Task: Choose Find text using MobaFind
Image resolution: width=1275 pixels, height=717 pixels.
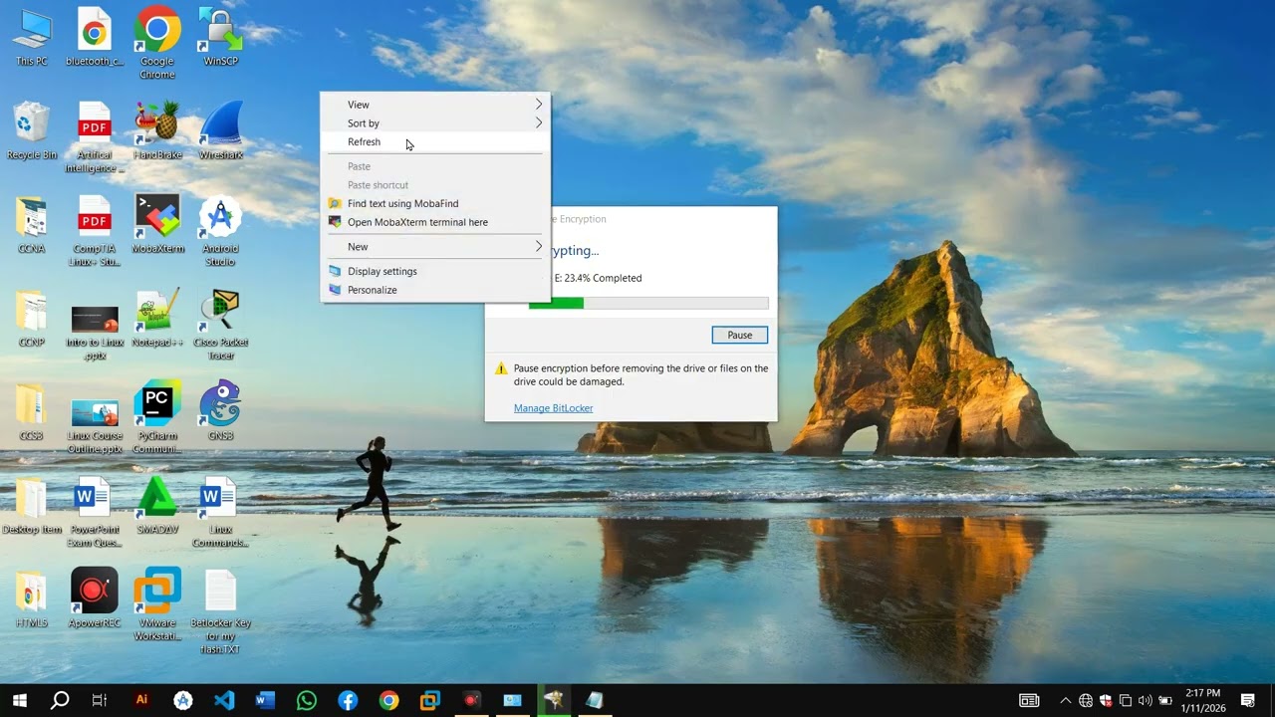Action: (x=435, y=203)
